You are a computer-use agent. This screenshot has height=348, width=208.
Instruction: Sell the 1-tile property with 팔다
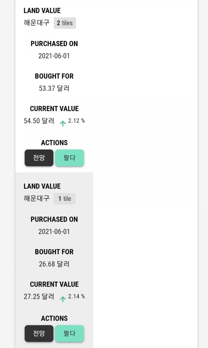69,333
